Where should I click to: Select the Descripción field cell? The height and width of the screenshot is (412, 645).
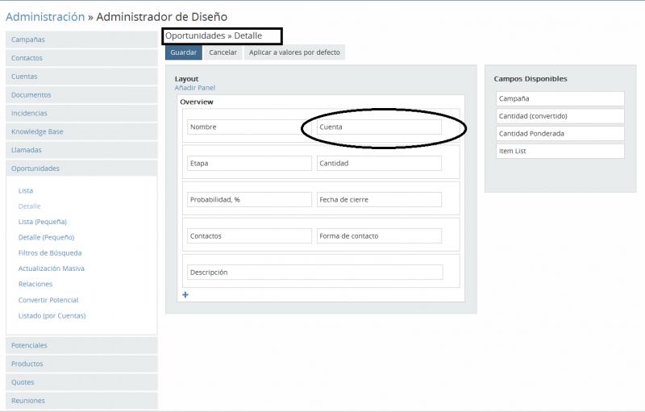(x=314, y=273)
